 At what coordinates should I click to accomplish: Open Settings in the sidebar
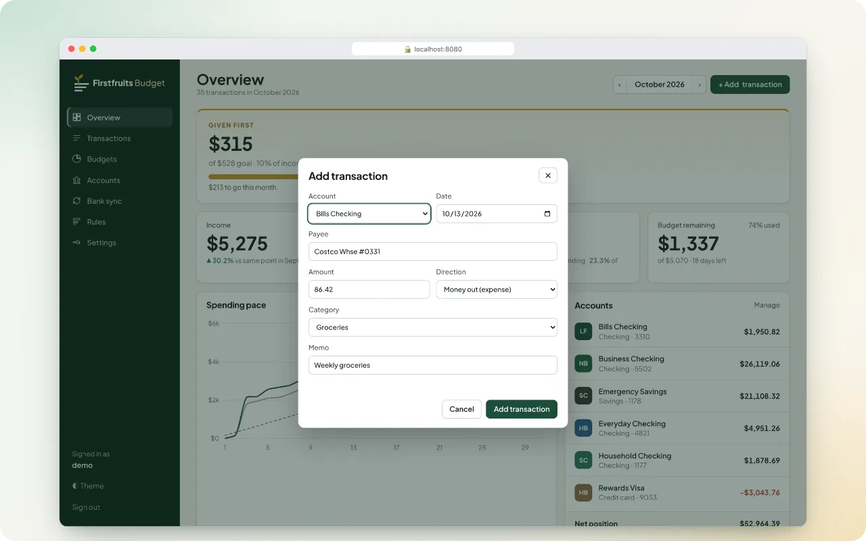120,243
